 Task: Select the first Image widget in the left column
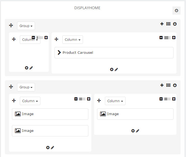tap(50, 114)
